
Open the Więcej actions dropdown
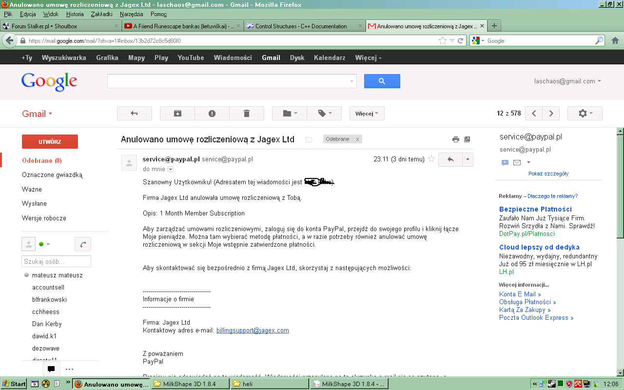[x=367, y=114]
